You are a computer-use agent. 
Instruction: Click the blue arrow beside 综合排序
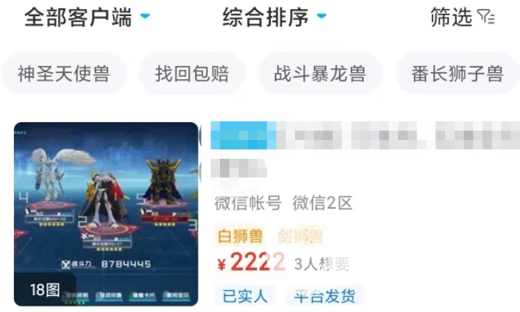321,15
